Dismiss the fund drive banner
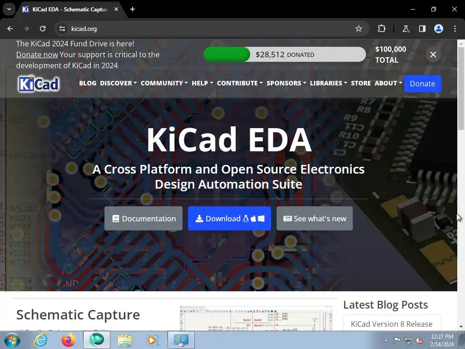Viewport: 465px width, 349px height. (433, 55)
